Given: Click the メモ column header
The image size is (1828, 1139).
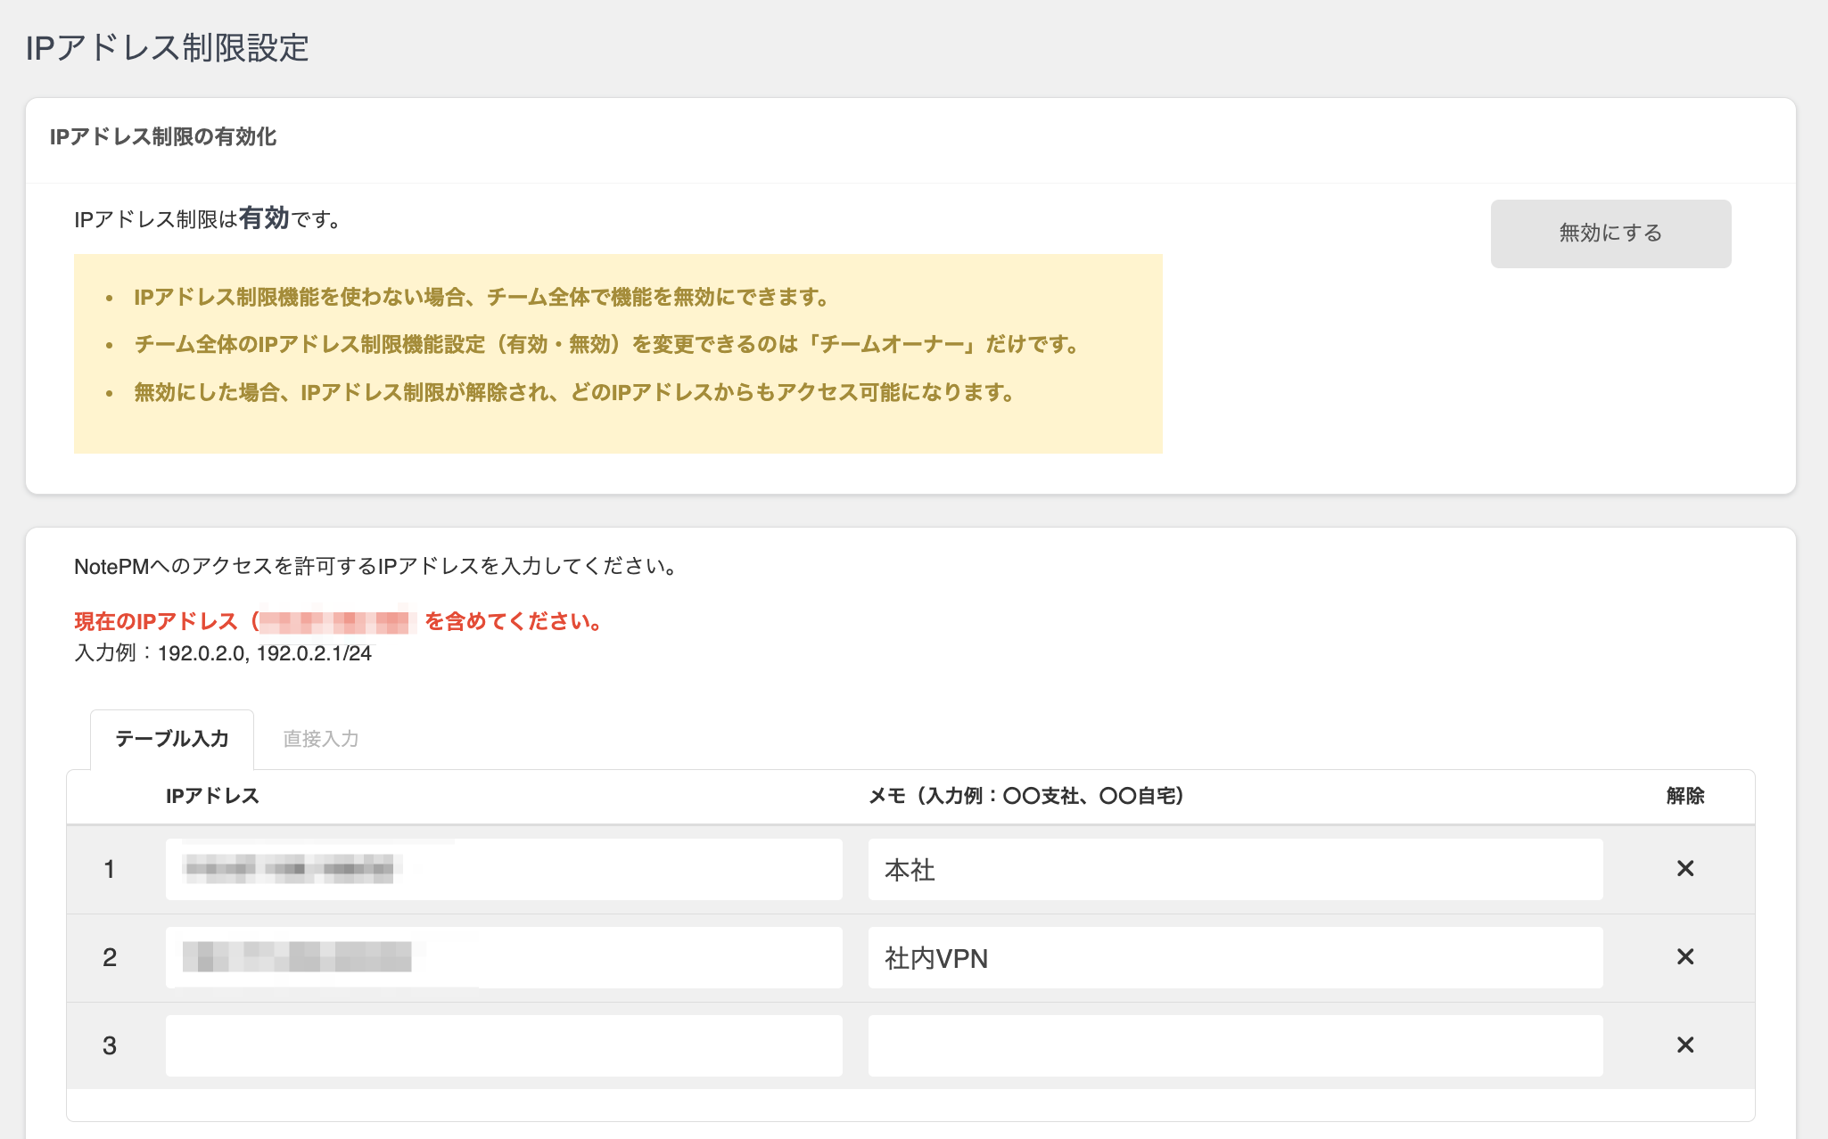Looking at the screenshot, I should tap(1025, 796).
